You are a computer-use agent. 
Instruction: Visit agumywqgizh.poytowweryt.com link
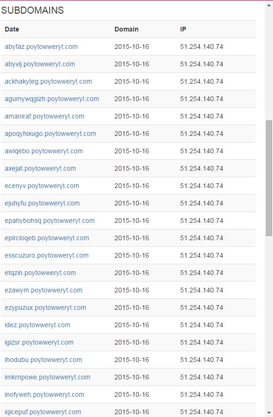tap(52, 99)
